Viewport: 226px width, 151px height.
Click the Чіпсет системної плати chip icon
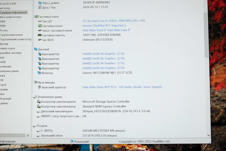[40, 31]
